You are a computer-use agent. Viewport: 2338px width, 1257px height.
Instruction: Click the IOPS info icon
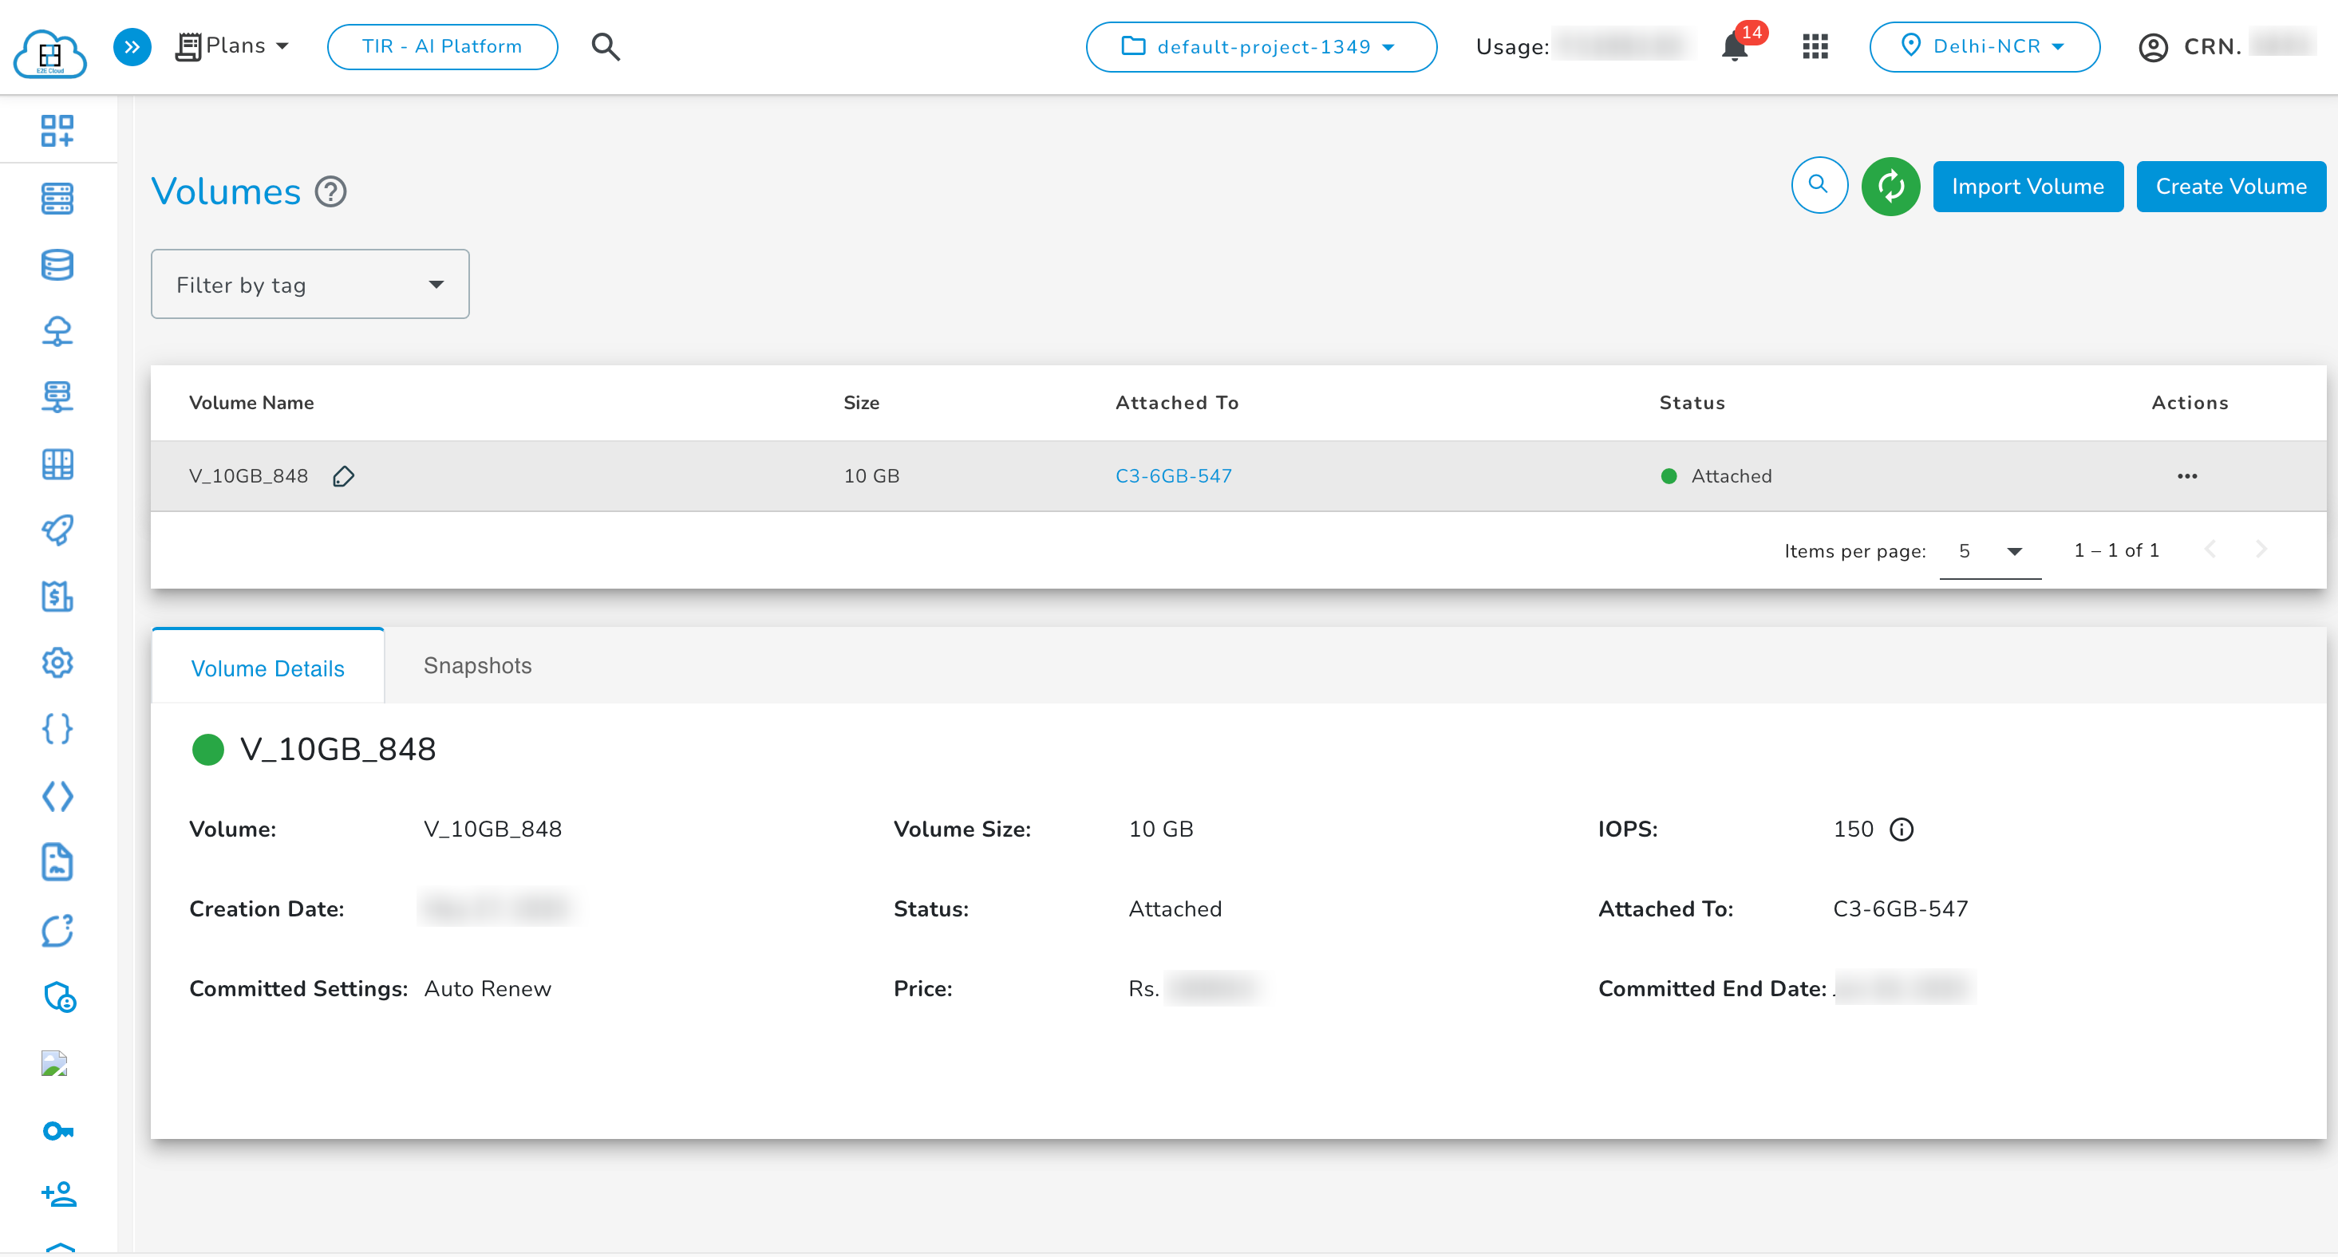[1902, 829]
